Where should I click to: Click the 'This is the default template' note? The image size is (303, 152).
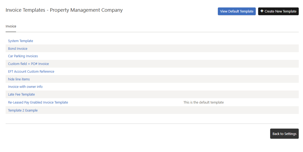(203, 102)
